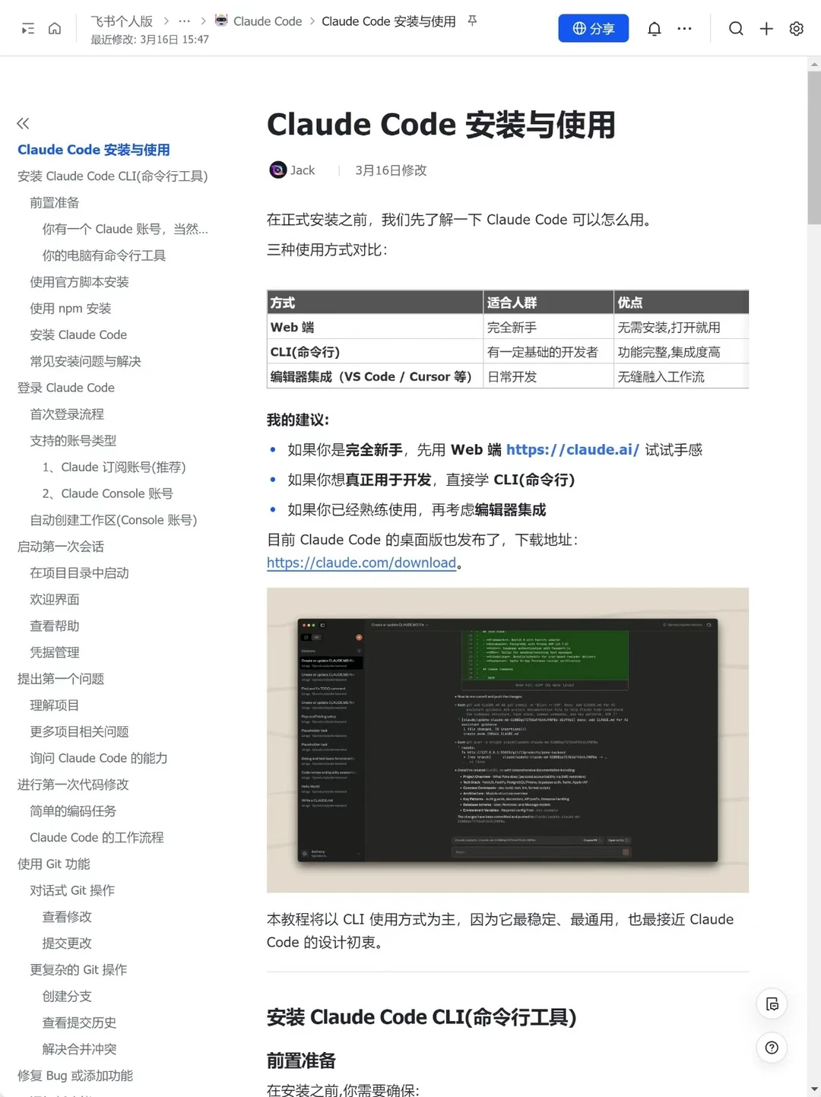Expand the breadcrumb ellipsis path
The width and height of the screenshot is (821, 1097).
pyautogui.click(x=184, y=21)
